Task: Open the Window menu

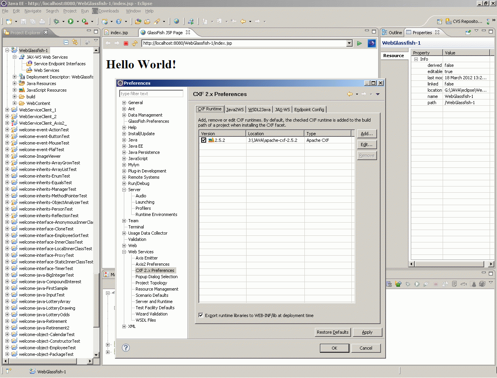Action: (x=133, y=11)
